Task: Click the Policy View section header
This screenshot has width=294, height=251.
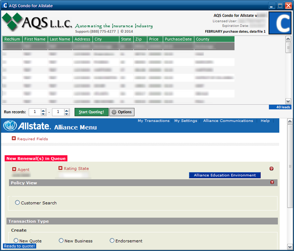Action: pyautogui.click(x=143, y=183)
